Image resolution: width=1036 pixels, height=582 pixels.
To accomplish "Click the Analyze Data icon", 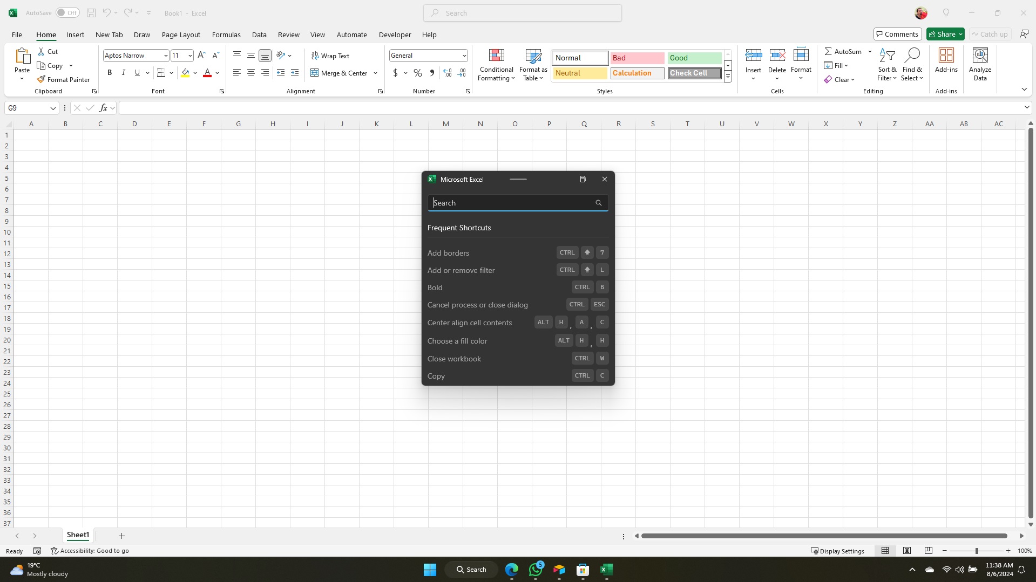I will pyautogui.click(x=980, y=55).
